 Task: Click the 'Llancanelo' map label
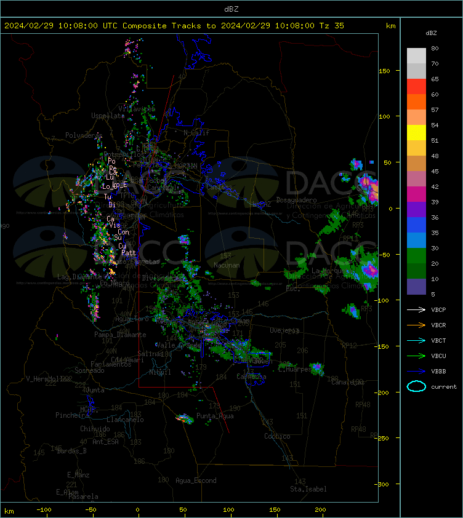(125, 420)
